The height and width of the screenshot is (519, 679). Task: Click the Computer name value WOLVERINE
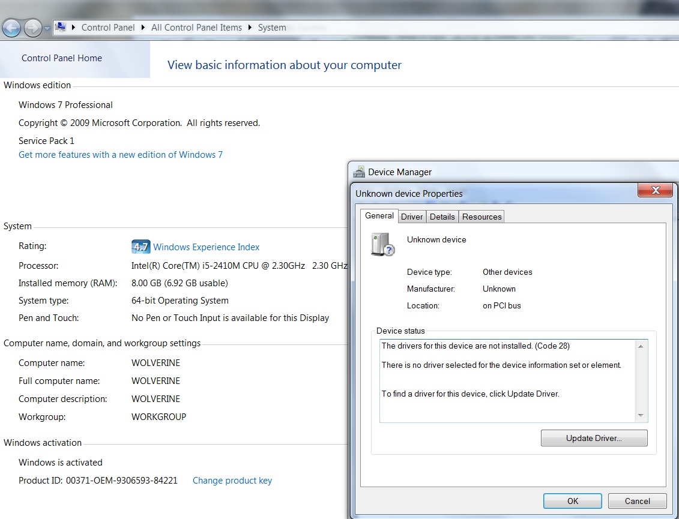tap(155, 363)
